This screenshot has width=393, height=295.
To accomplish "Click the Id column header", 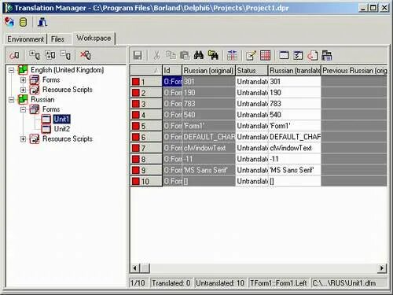I will 172,71.
